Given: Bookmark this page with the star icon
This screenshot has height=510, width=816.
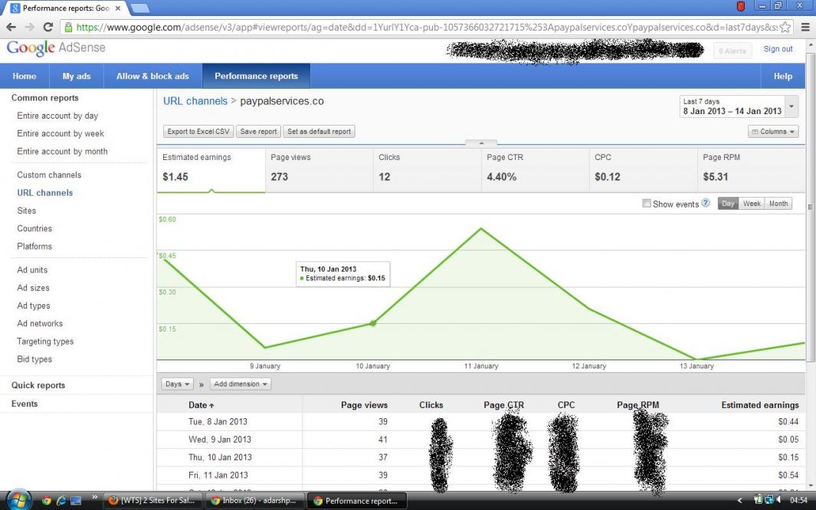Looking at the screenshot, I should (785, 27).
